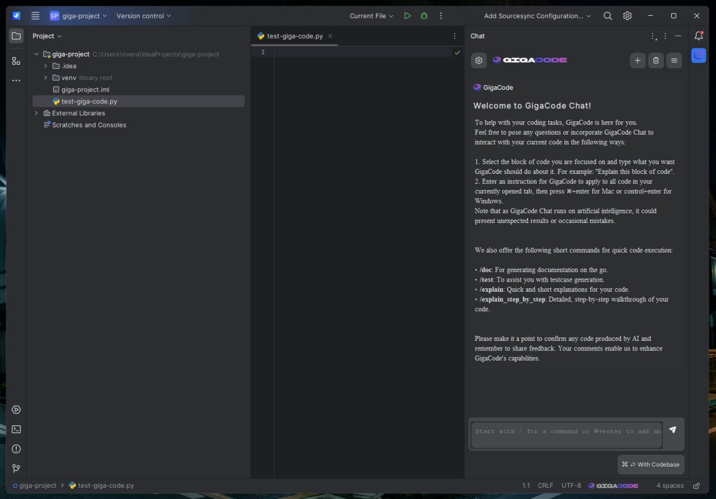Maximize the IDE window

[x=673, y=16]
